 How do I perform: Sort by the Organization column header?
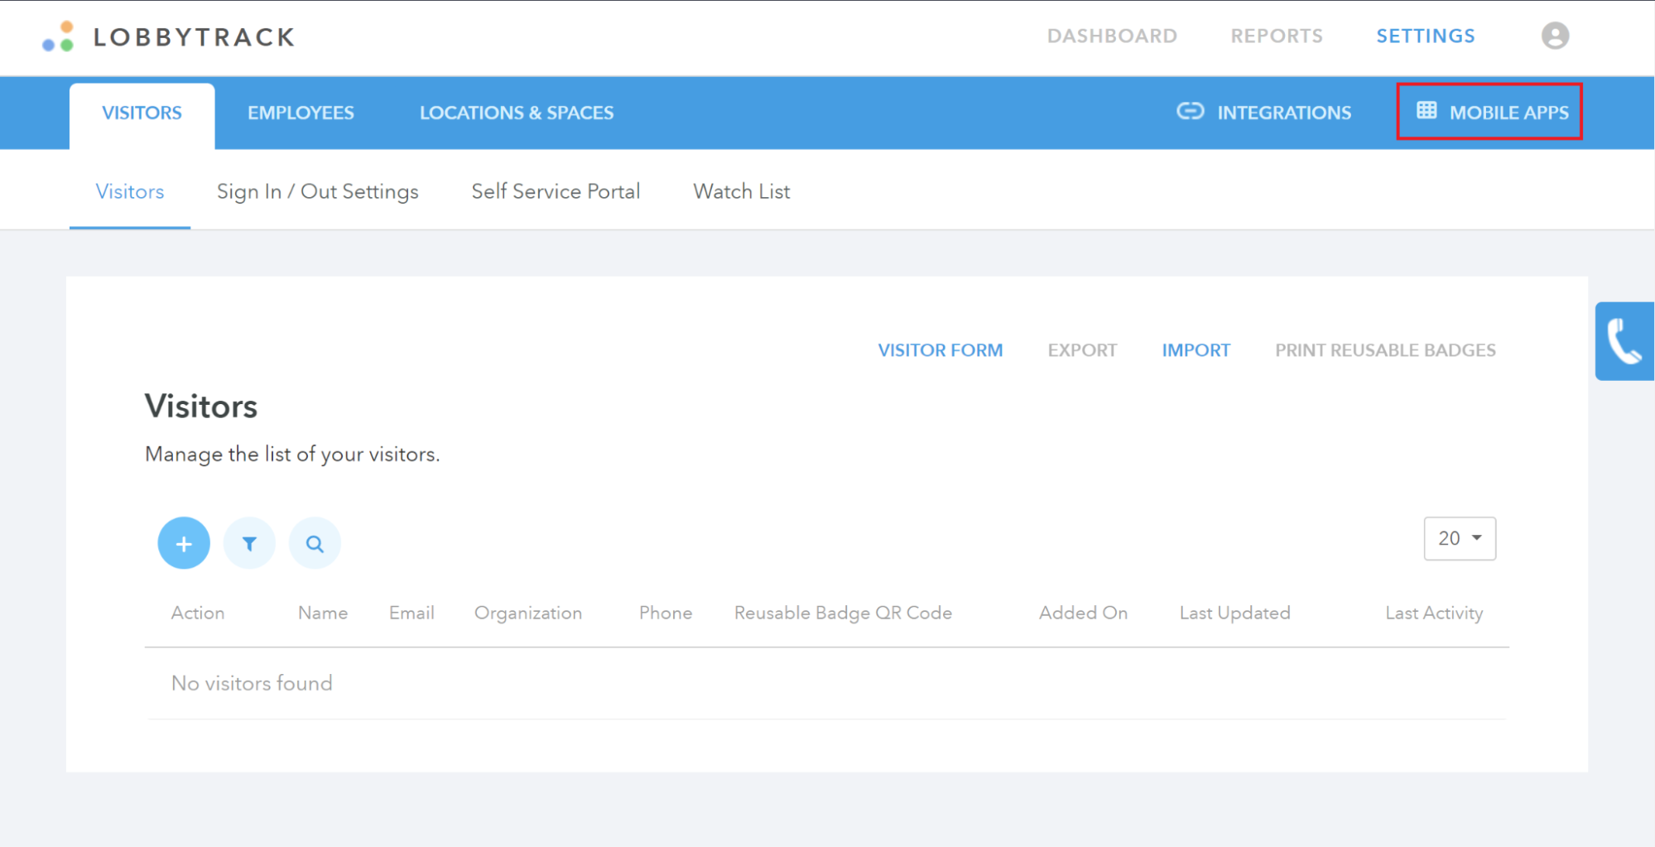pos(528,613)
